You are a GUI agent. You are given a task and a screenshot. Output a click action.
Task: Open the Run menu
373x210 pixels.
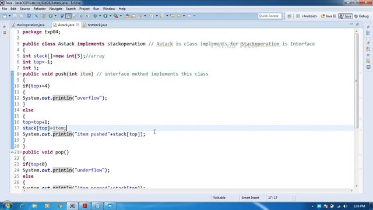pos(96,9)
